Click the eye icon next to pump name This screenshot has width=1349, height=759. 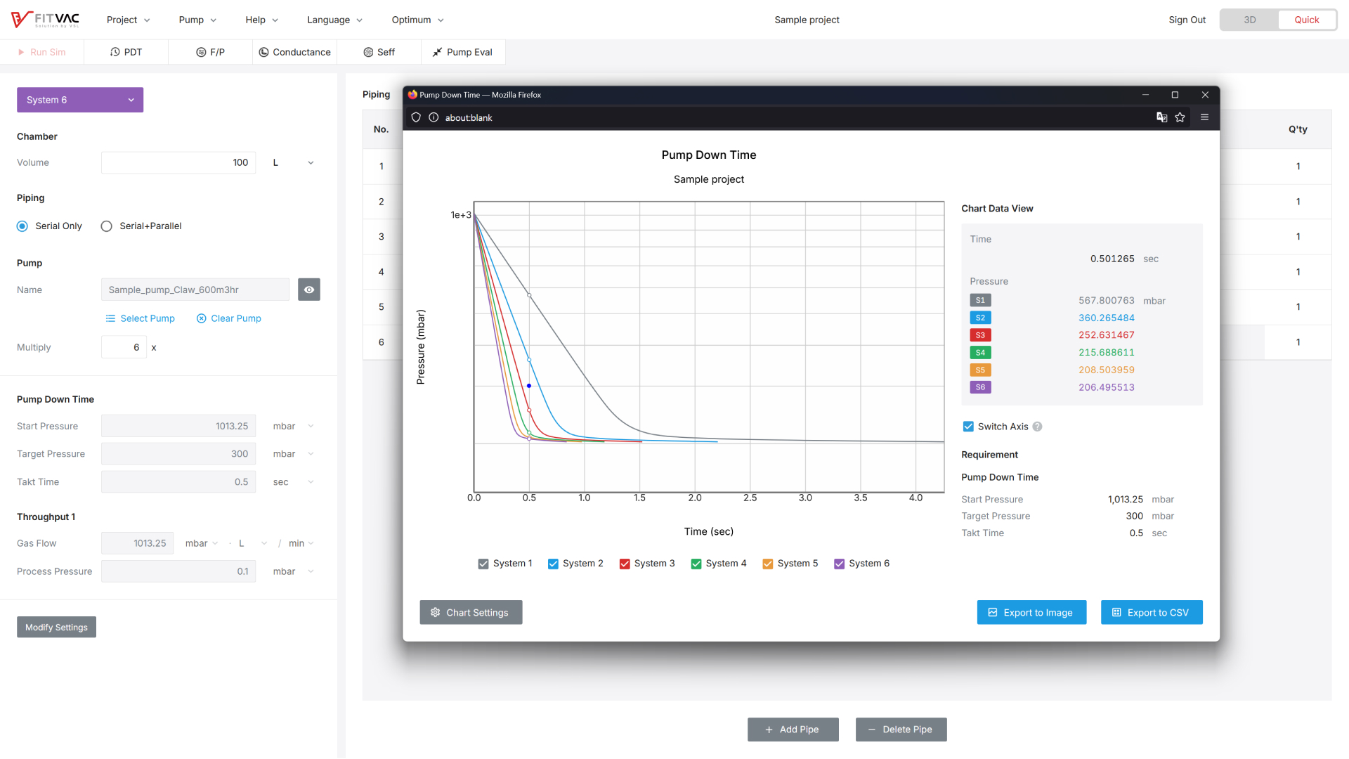308,289
